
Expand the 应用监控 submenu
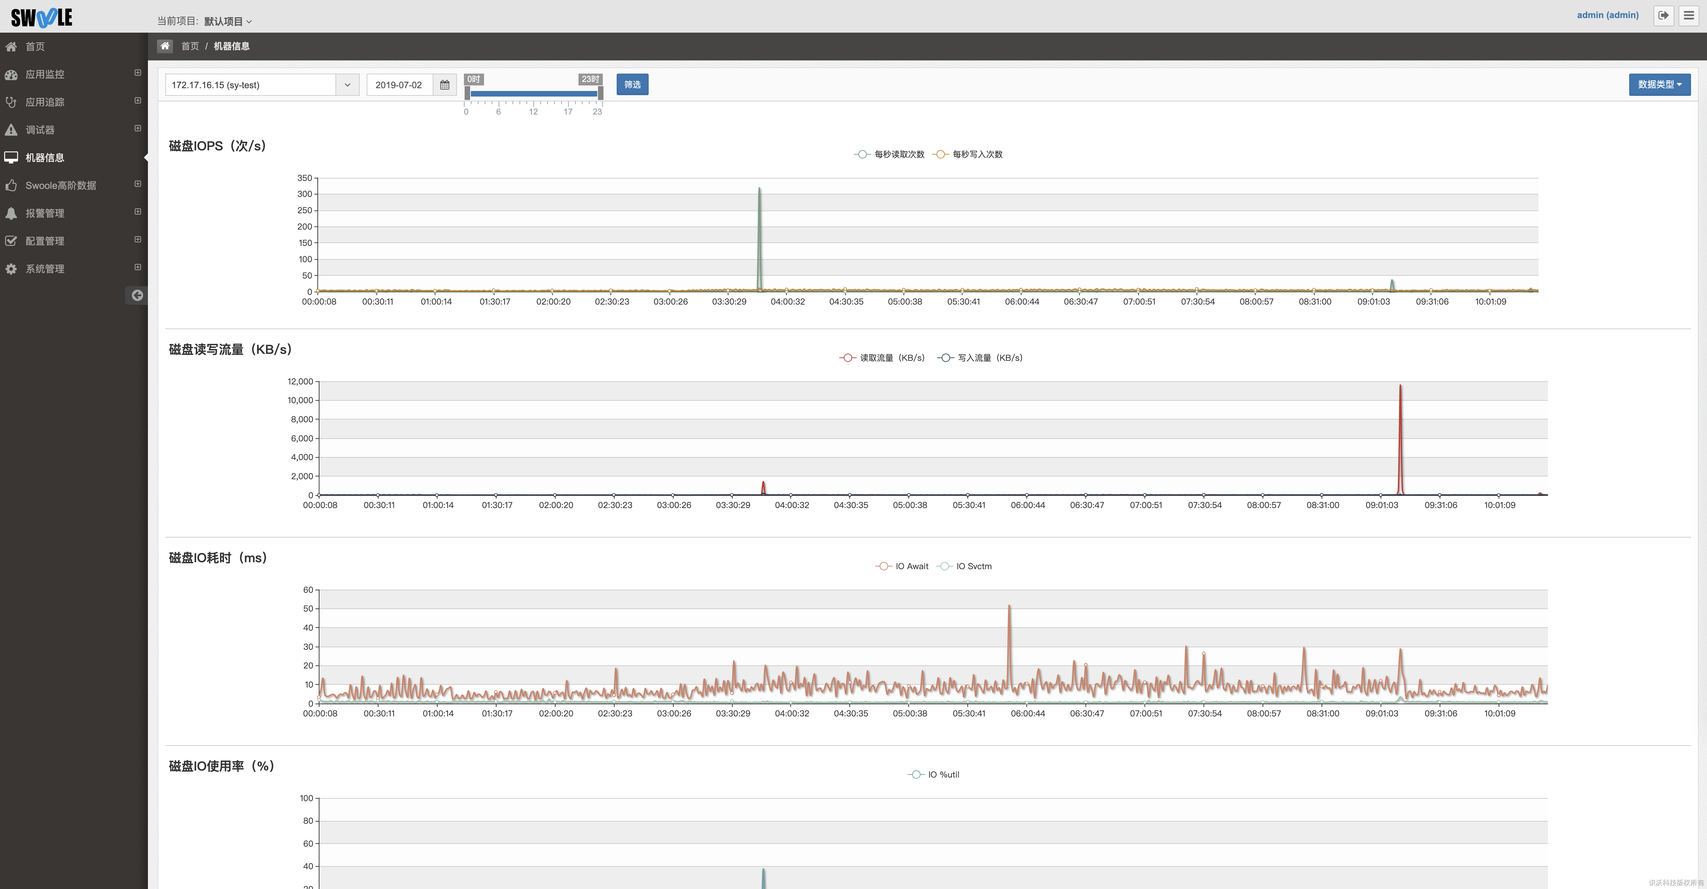[138, 73]
